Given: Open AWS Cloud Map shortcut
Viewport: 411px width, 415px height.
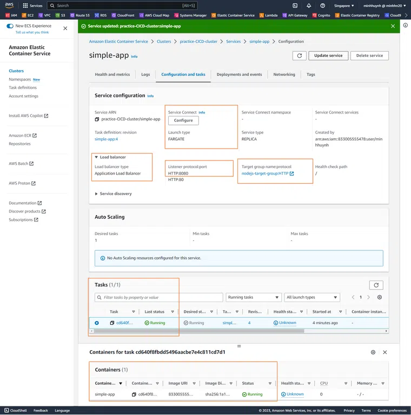Looking at the screenshot, I should 154,15.
